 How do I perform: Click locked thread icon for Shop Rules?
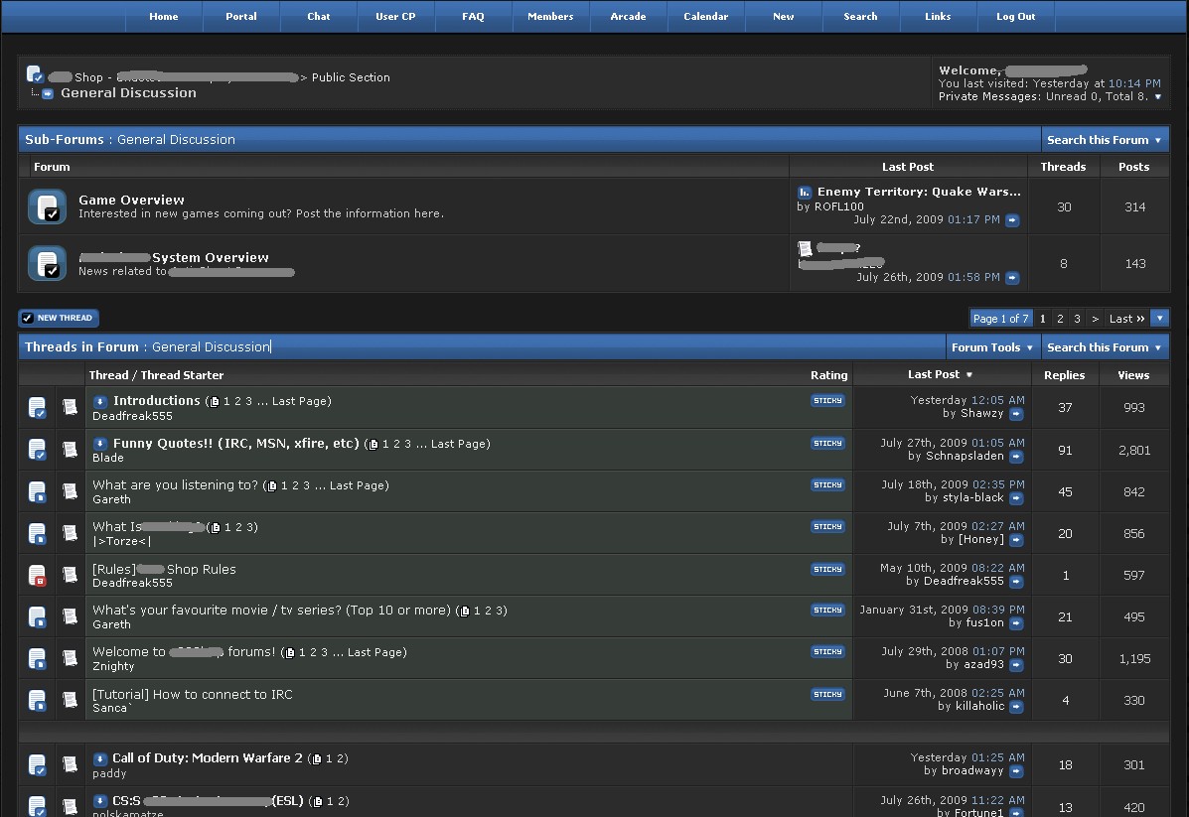tap(37, 575)
